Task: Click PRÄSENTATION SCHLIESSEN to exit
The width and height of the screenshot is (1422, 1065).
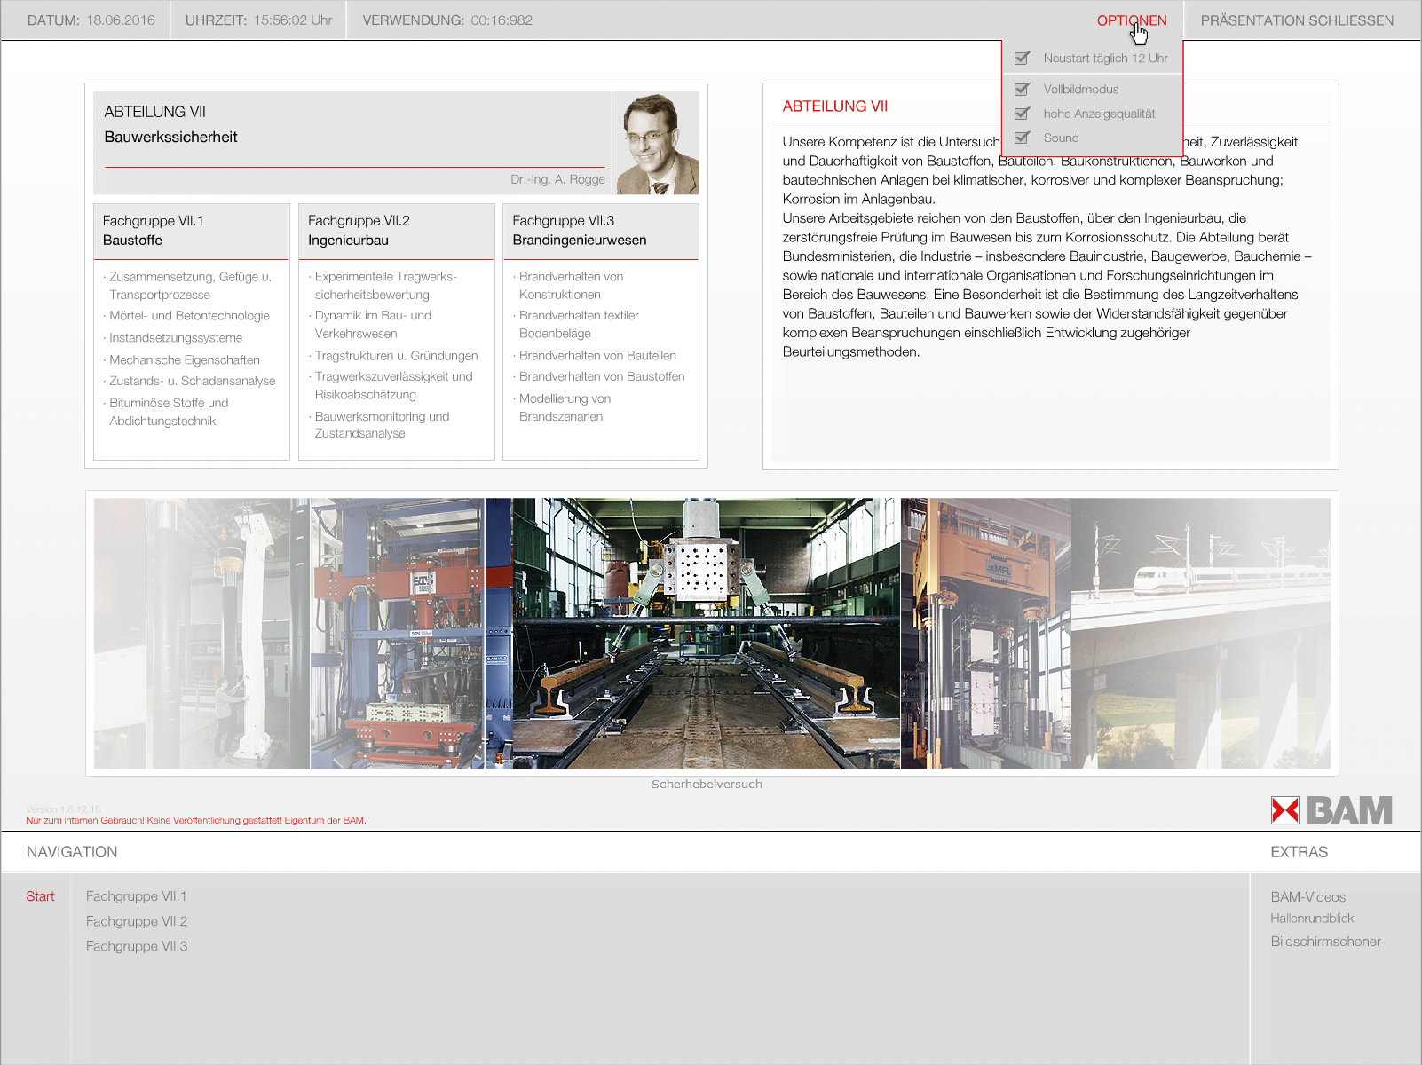Action: (1296, 20)
